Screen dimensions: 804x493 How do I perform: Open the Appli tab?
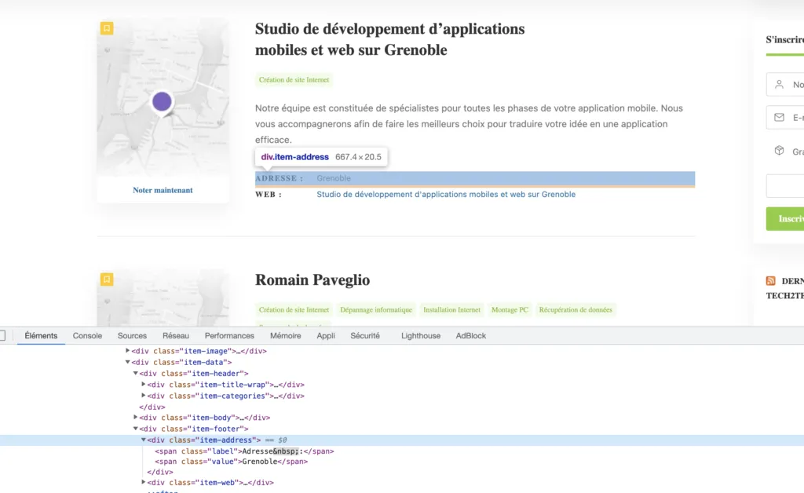coord(326,336)
